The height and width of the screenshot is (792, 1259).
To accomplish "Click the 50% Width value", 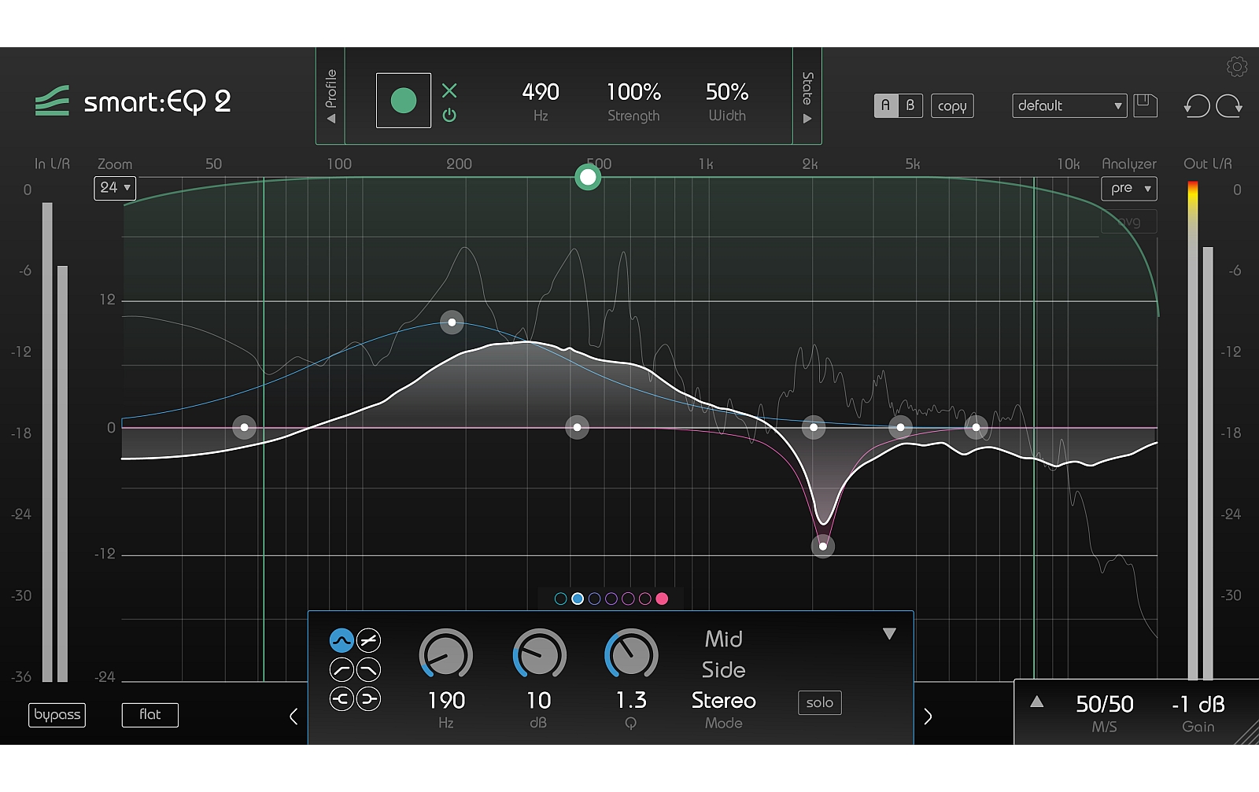I will (727, 92).
